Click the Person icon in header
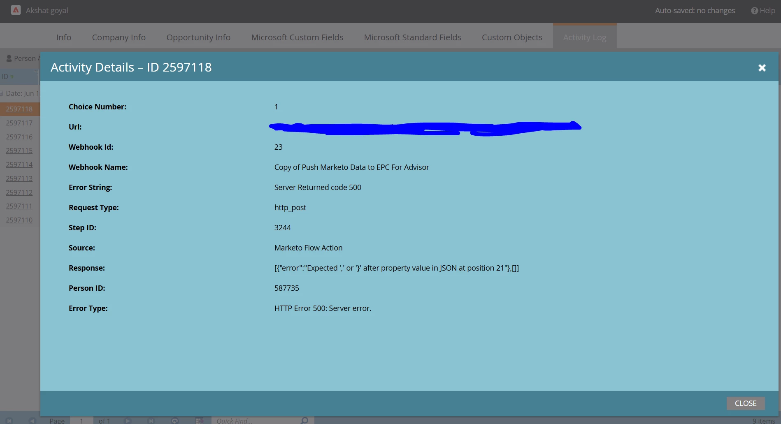781x424 pixels. point(9,58)
